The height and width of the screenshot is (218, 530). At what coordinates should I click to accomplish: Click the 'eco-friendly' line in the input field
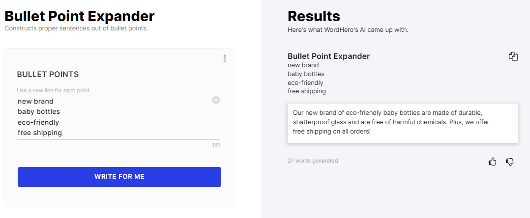coord(38,122)
